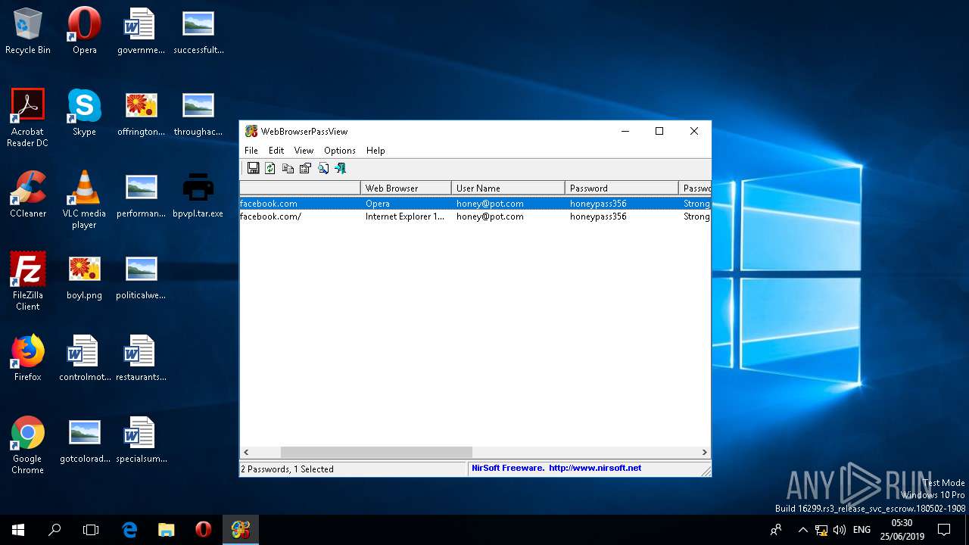Select the bpvpl.tar.exe desktop file
969x545 pixels.
pos(198,195)
